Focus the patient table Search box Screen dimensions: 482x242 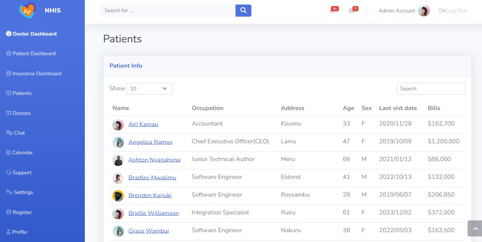431,88
